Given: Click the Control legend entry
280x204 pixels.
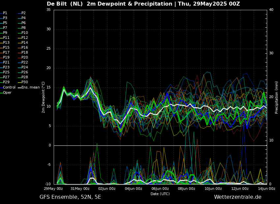Looking at the screenshot, I should 8,88.
